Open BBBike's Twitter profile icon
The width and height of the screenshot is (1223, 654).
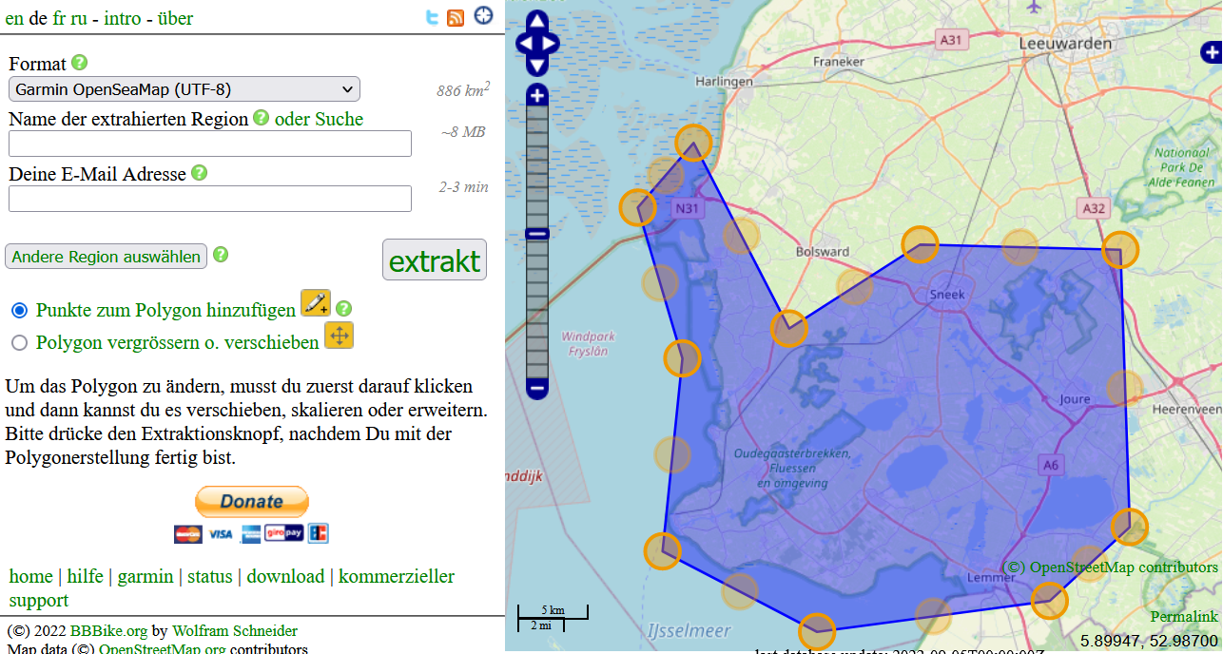coord(432,16)
